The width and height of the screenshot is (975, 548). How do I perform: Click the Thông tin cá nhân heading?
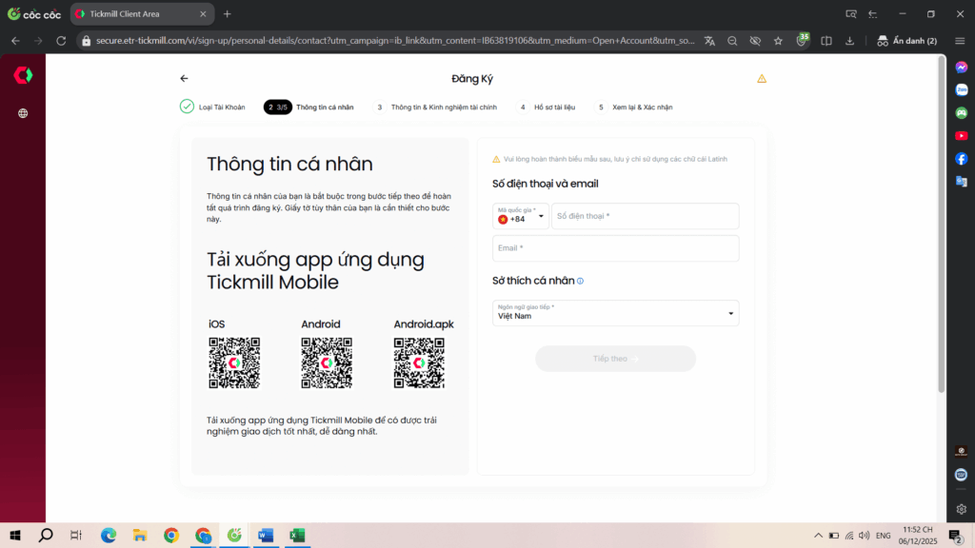pyautogui.click(x=289, y=164)
